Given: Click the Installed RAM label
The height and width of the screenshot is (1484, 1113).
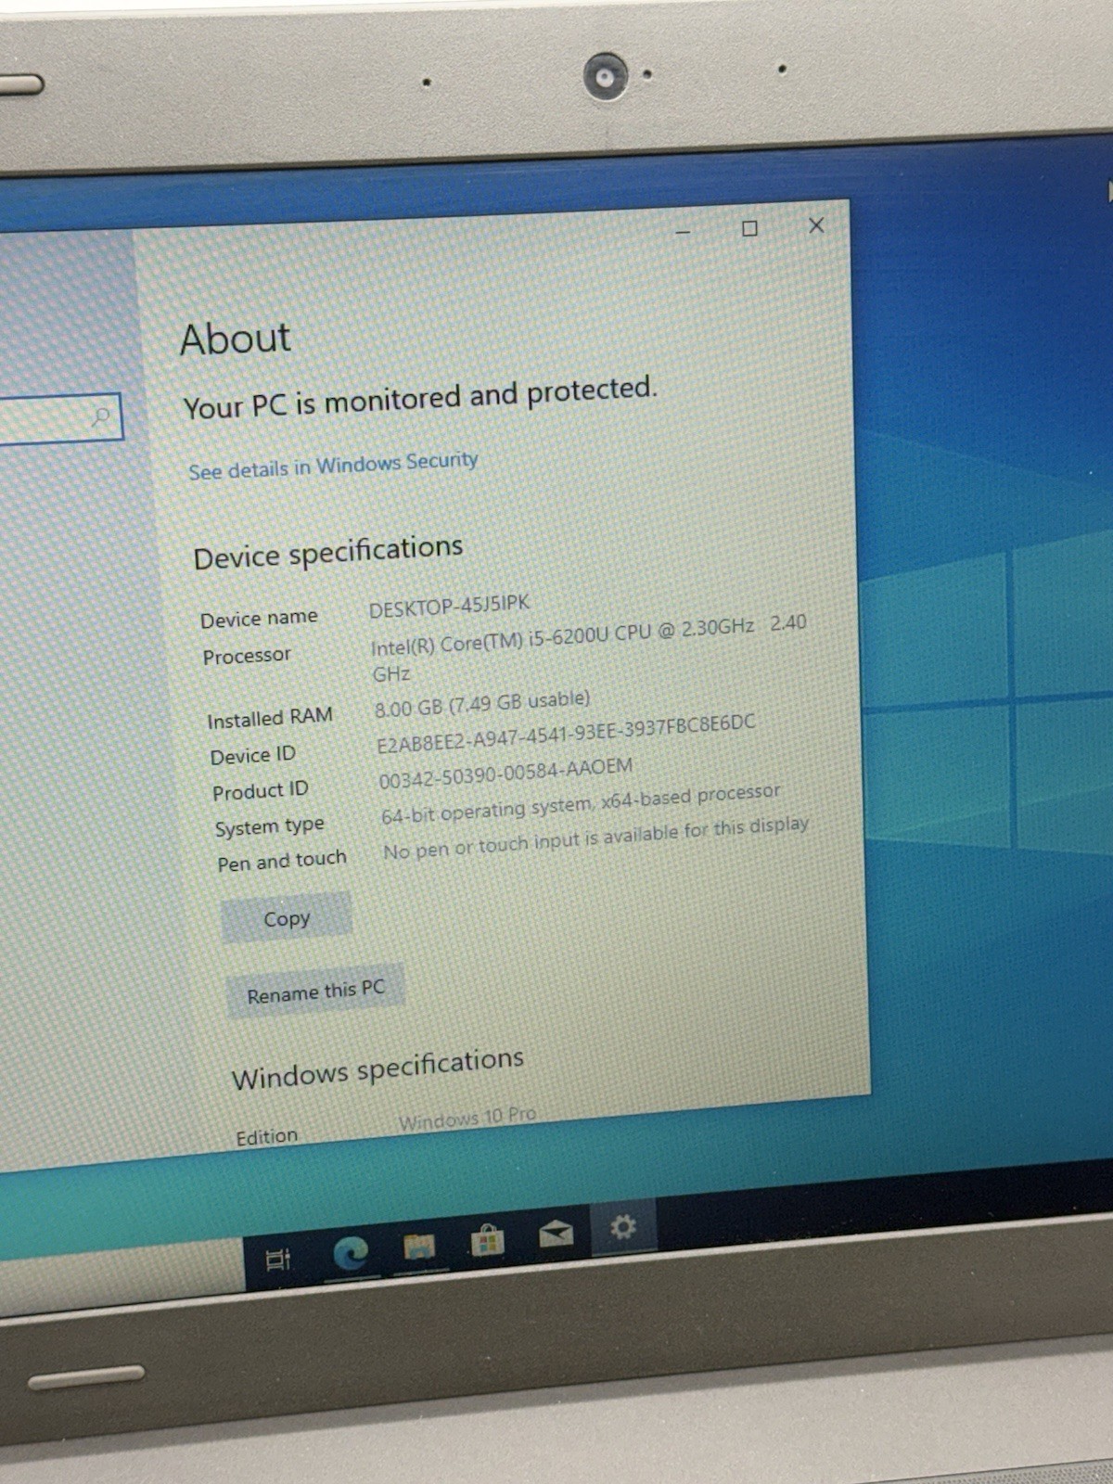Looking at the screenshot, I should click(x=270, y=718).
